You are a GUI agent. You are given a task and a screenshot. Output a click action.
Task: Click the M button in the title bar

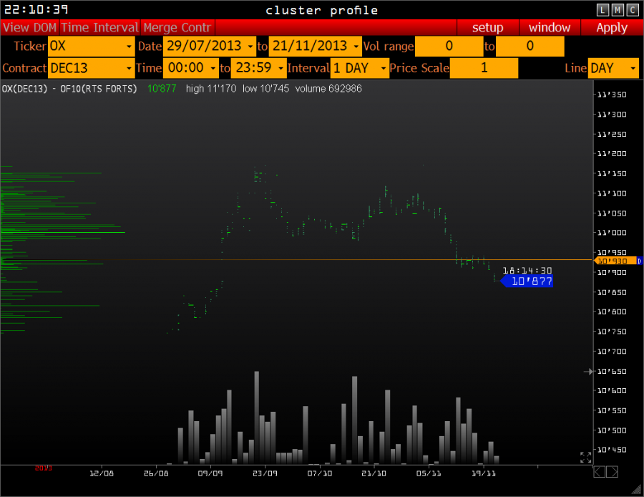coord(617,9)
